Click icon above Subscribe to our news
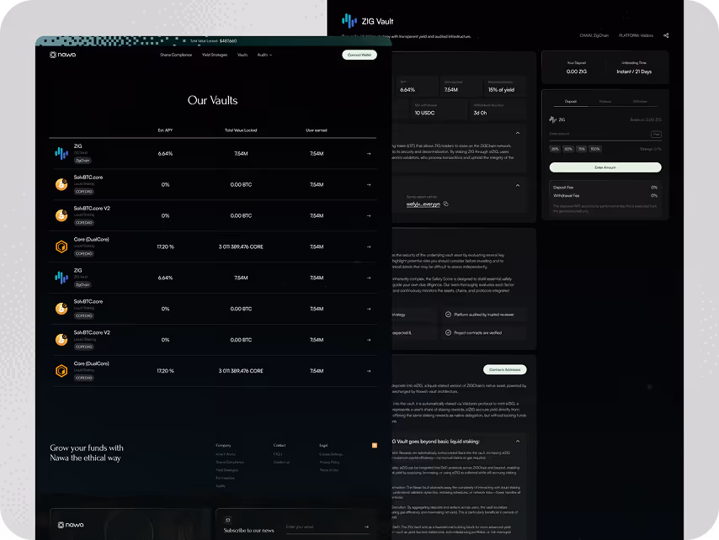 (228, 520)
